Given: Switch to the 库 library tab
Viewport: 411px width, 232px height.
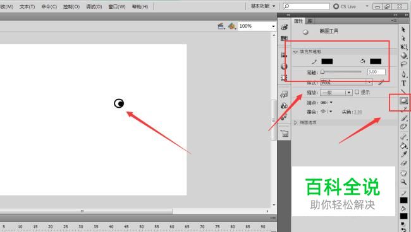Looking at the screenshot, I should tap(310, 21).
